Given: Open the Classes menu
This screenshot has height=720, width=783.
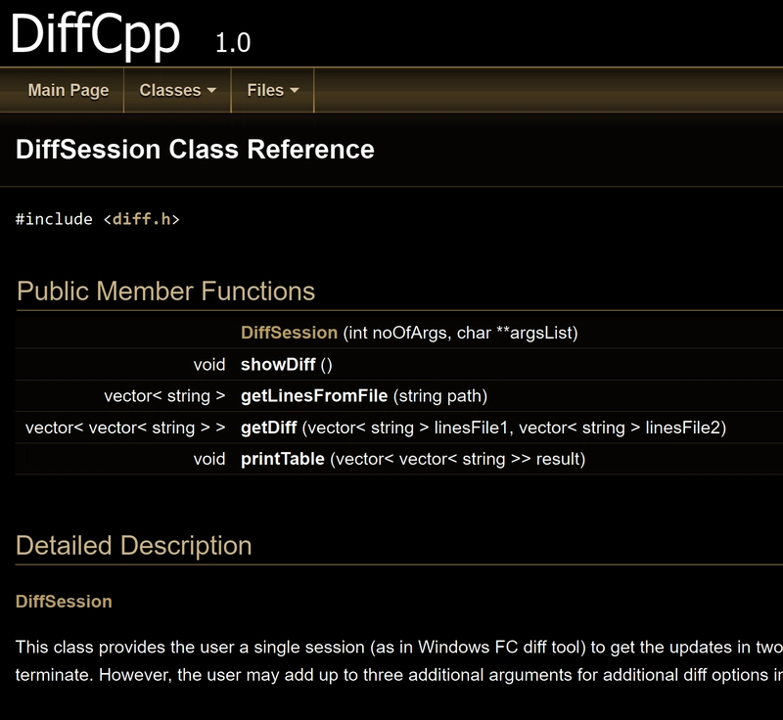Looking at the screenshot, I should (170, 90).
